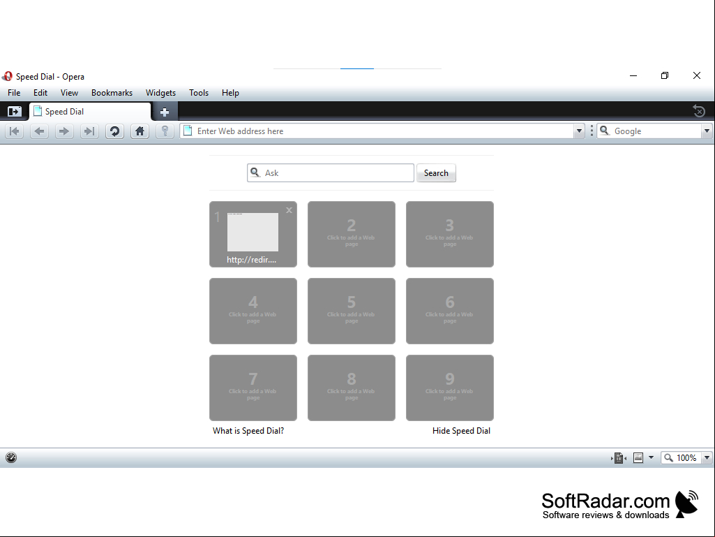This screenshot has width=715, height=537.
Task: Toggle the panel sidebar button
Action: [x=14, y=112]
